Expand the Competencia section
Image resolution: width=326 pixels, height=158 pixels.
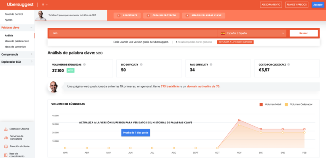tap(17, 54)
